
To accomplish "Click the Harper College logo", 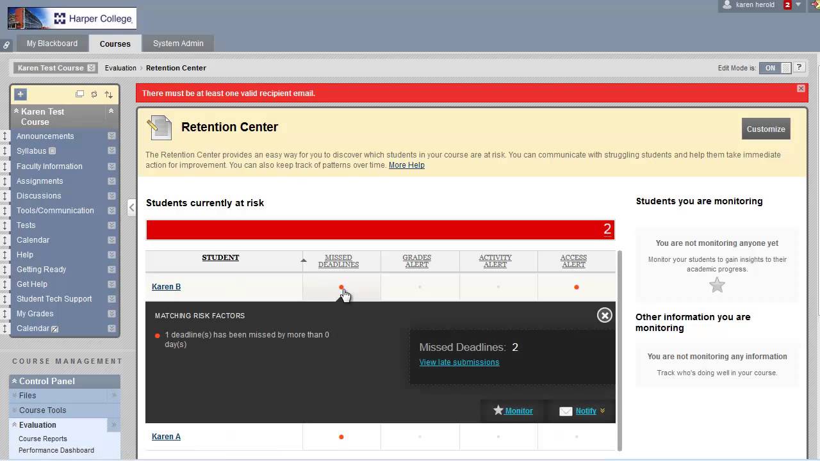I will click(72, 19).
